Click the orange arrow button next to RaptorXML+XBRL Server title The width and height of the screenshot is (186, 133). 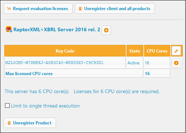click(x=106, y=30)
